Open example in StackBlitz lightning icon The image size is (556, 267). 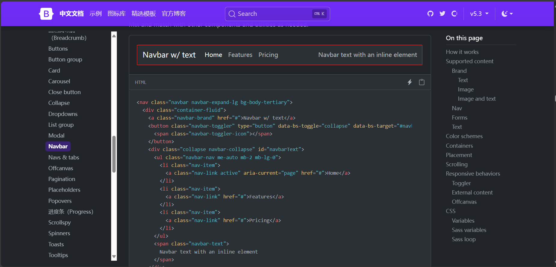coord(410,82)
